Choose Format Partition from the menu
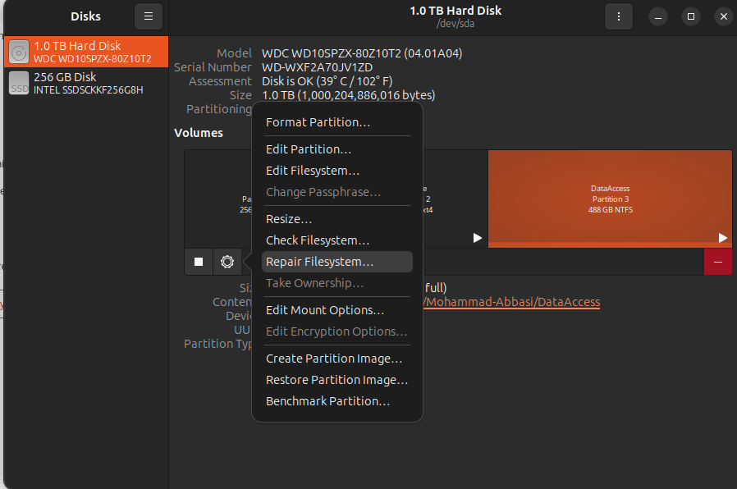The width and height of the screenshot is (737, 489). pos(318,122)
